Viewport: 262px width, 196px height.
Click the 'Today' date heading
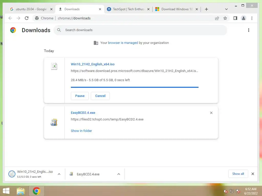(x=49, y=51)
